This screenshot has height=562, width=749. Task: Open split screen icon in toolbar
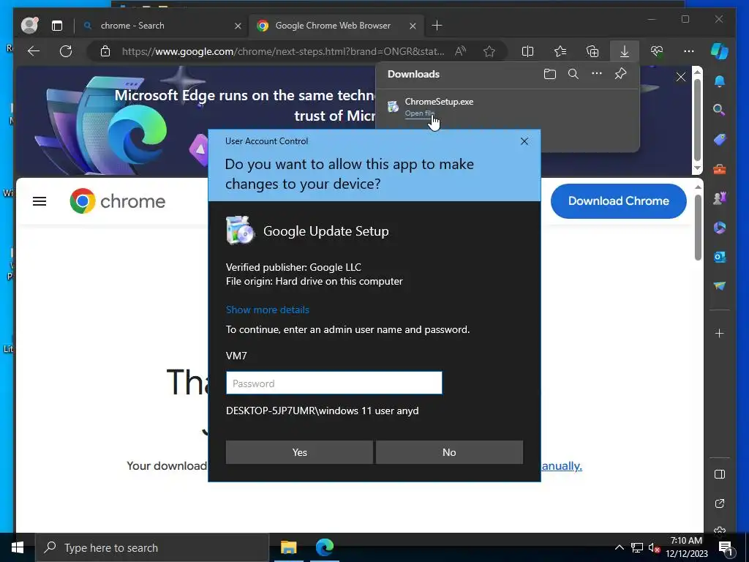click(527, 51)
